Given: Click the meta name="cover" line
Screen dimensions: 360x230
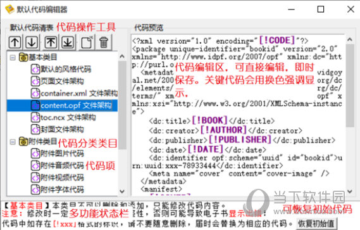Looking at the screenshot, I should coord(239,174).
